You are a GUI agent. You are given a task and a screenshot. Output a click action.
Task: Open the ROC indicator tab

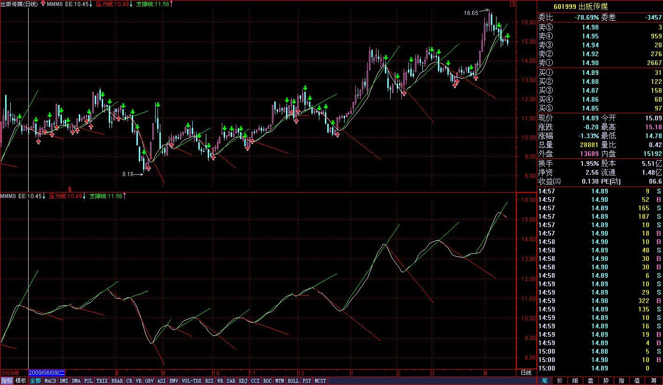[268, 381]
